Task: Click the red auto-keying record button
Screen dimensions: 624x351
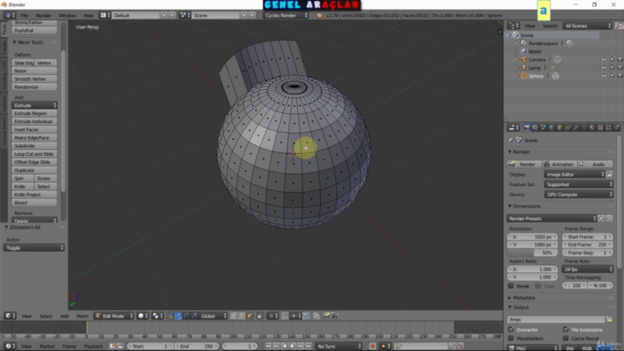Action: coord(372,346)
